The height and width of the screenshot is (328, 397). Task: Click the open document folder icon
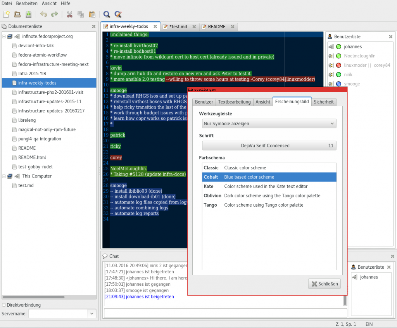[17, 14]
